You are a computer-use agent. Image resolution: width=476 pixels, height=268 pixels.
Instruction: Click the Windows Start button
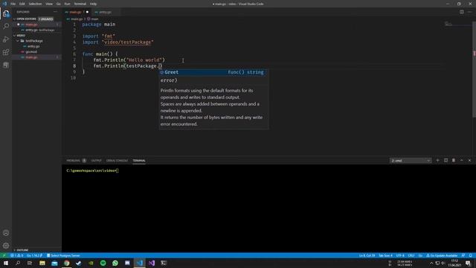(6, 263)
